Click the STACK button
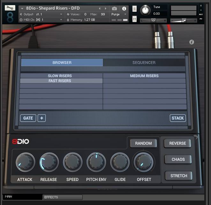 click(x=177, y=118)
